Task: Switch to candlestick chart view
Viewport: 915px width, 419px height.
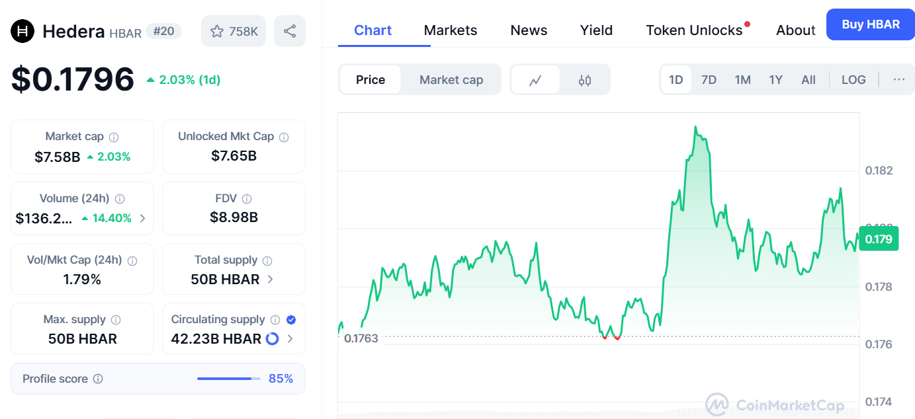Action: coord(585,80)
